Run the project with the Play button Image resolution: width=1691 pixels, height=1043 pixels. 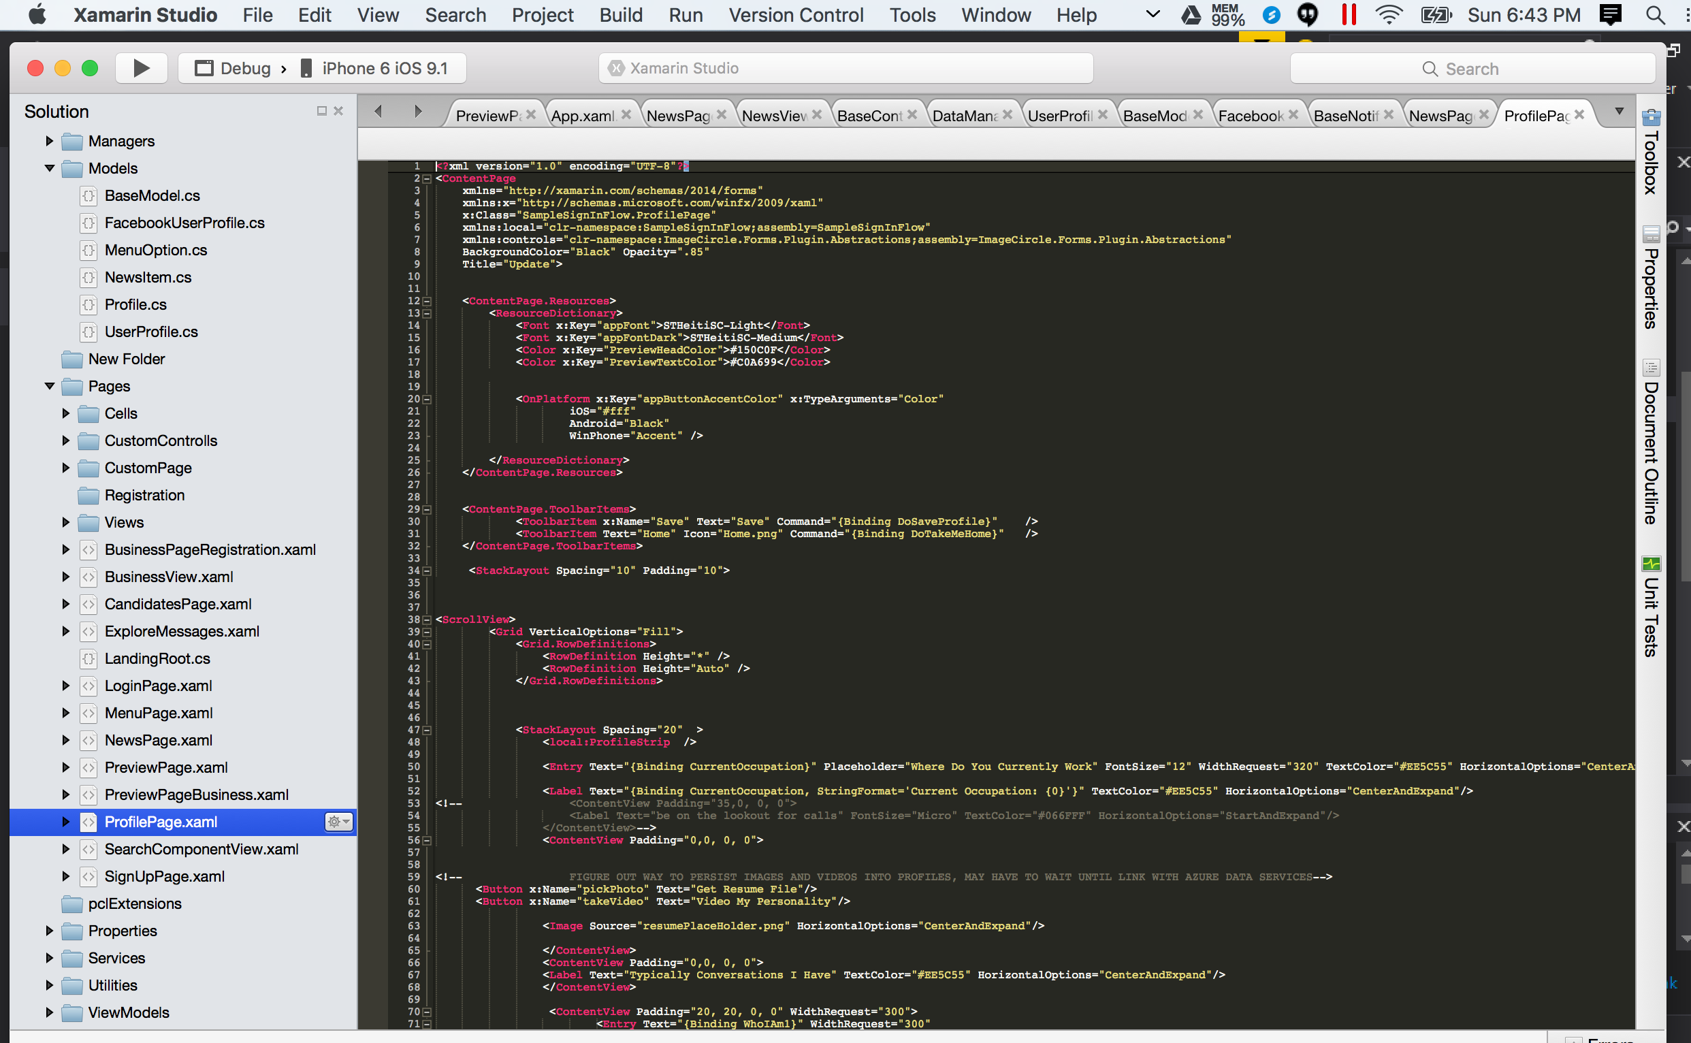142,68
